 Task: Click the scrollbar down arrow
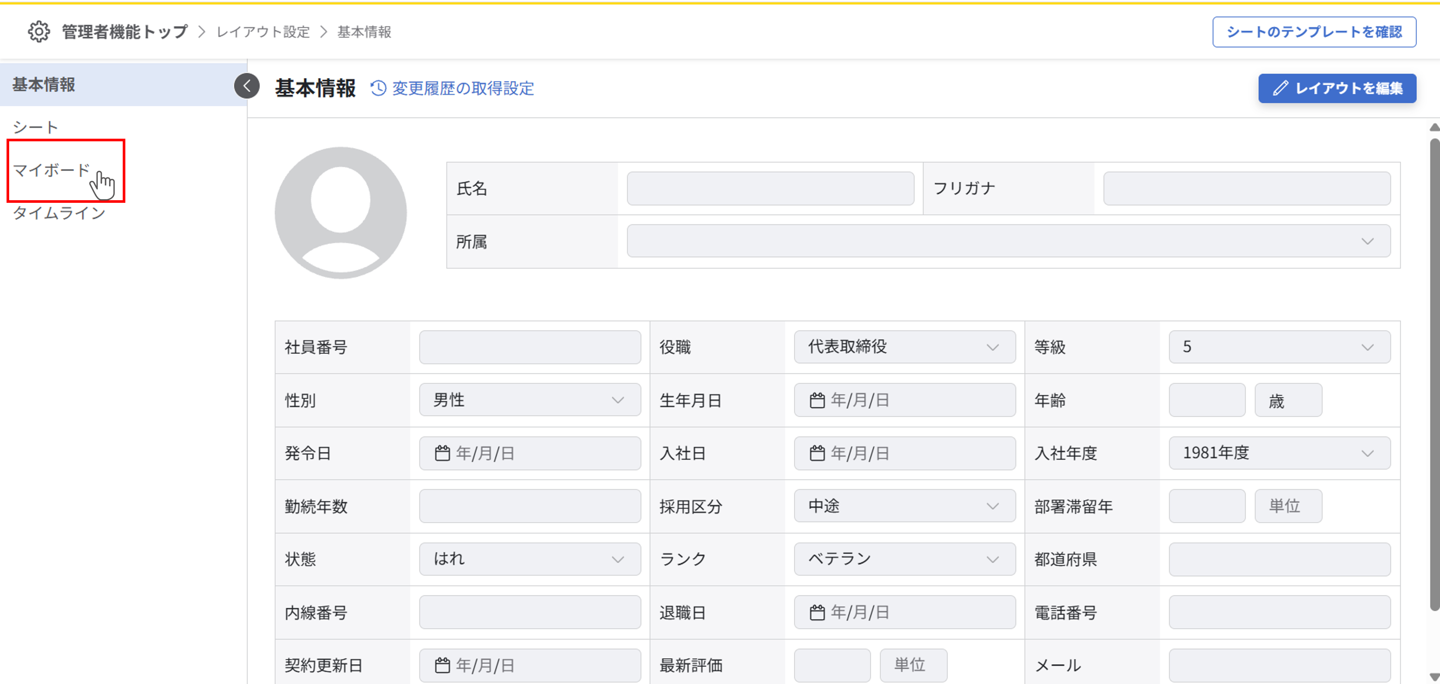pos(1434,677)
